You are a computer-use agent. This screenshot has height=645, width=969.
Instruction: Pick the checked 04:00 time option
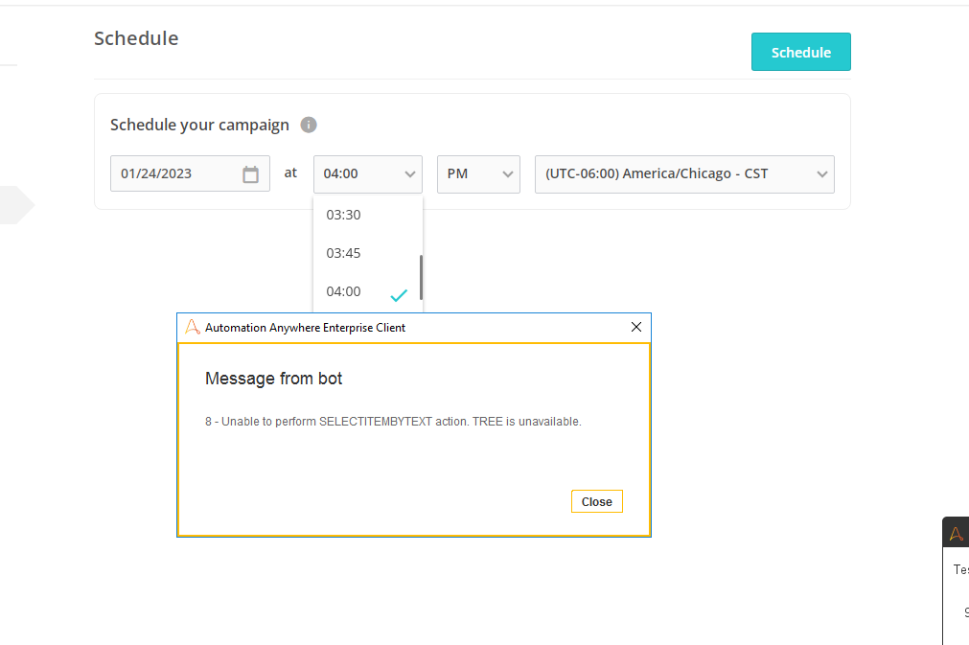click(x=368, y=291)
